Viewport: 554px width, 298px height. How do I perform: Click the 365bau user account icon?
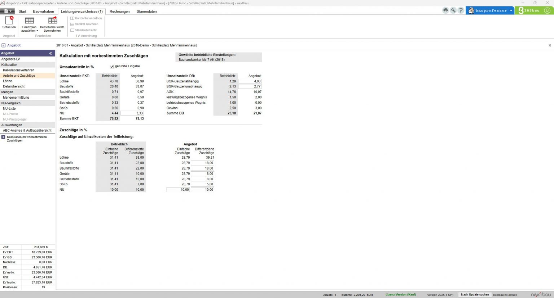pos(547,10)
